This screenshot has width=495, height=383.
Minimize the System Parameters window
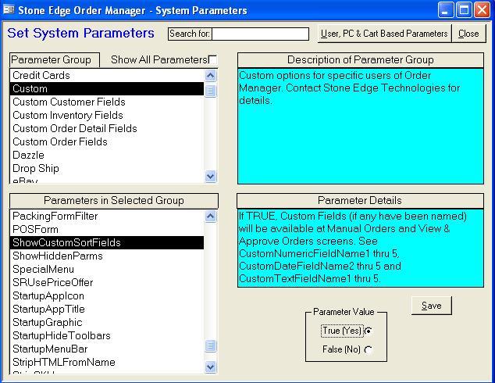click(x=446, y=10)
